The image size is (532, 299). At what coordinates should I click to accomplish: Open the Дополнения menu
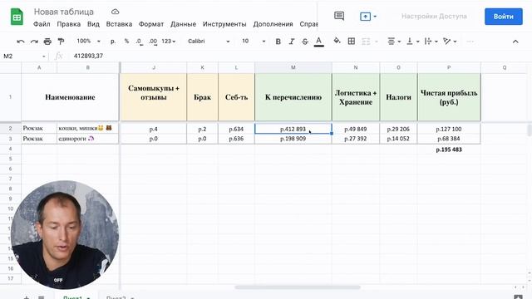click(x=273, y=24)
